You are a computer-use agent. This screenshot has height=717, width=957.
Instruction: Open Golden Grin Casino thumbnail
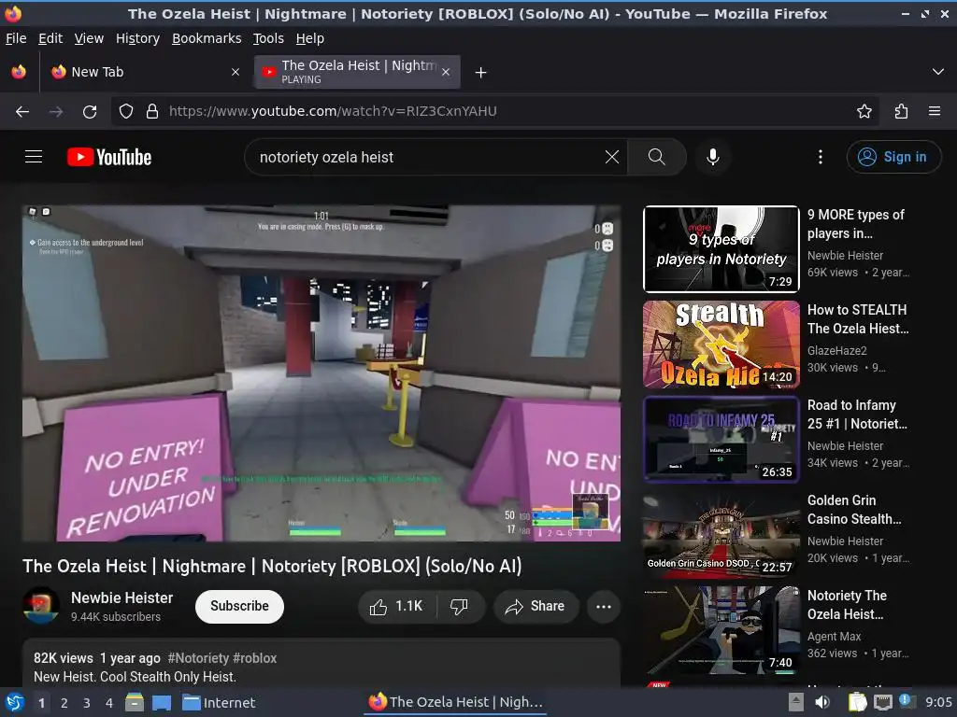[721, 535]
